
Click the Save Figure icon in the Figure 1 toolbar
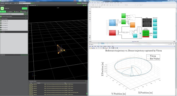[x=93, y=48]
